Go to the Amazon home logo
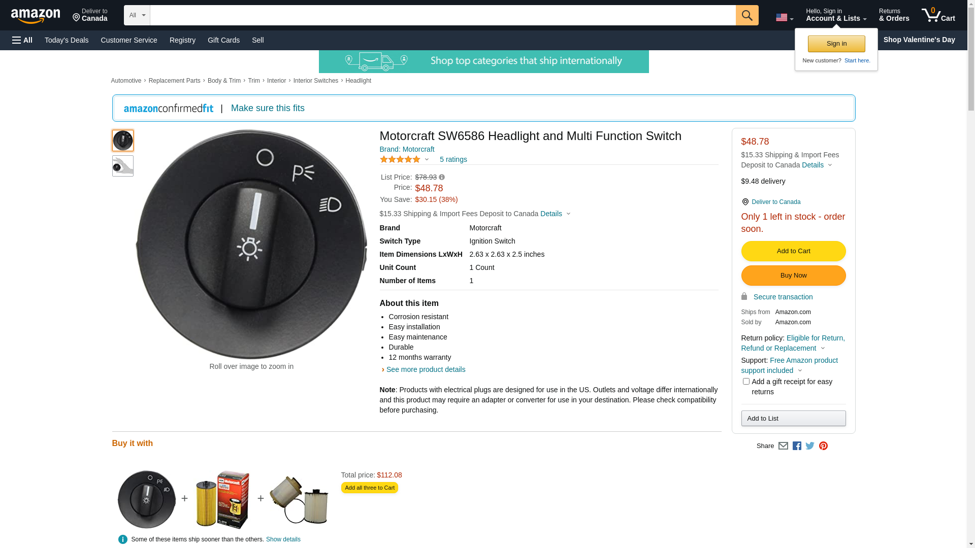This screenshot has height=548, width=975. pyautogui.click(x=36, y=16)
